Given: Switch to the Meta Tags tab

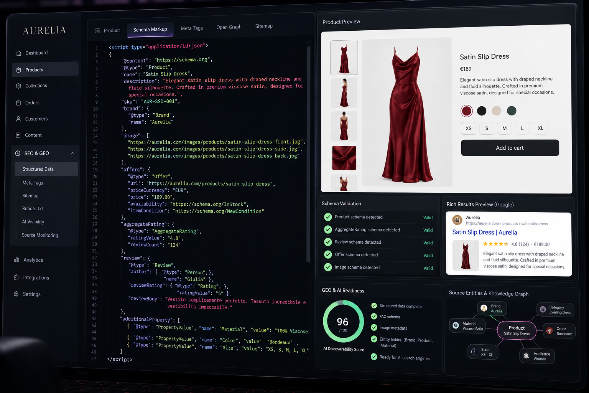Looking at the screenshot, I should click(x=192, y=28).
